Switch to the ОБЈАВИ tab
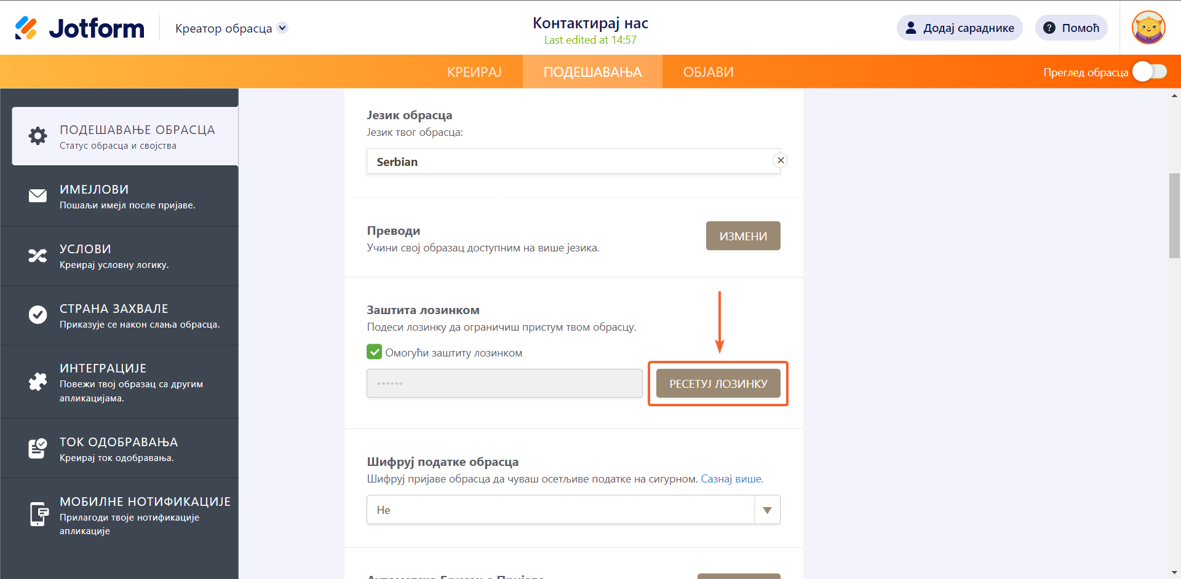The width and height of the screenshot is (1181, 579). (x=708, y=72)
